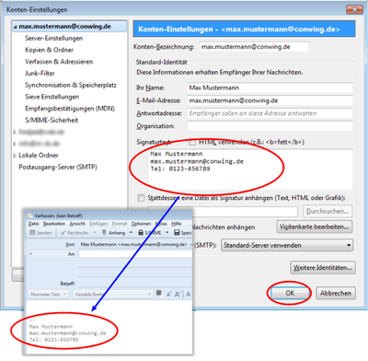368x361 pixels.
Task: Click the Abbrechen button
Action: 336,293
